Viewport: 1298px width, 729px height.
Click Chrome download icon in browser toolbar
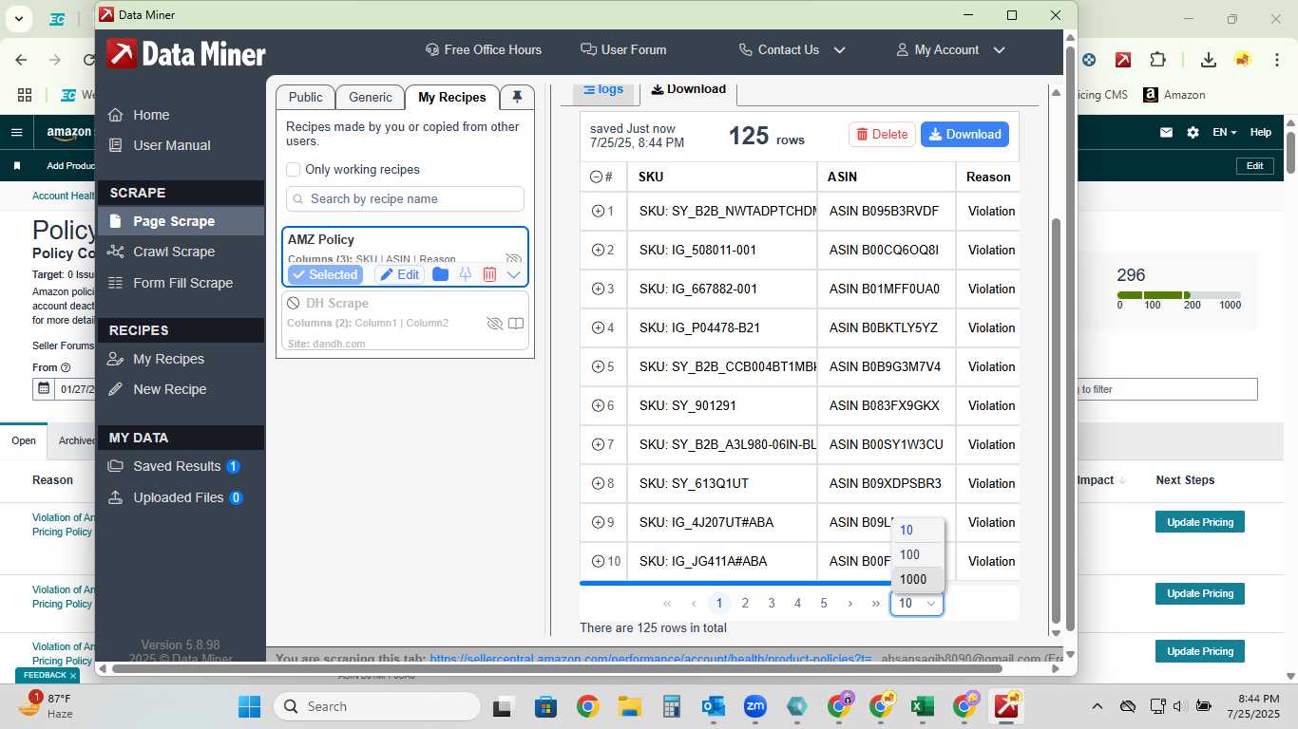pos(1209,59)
